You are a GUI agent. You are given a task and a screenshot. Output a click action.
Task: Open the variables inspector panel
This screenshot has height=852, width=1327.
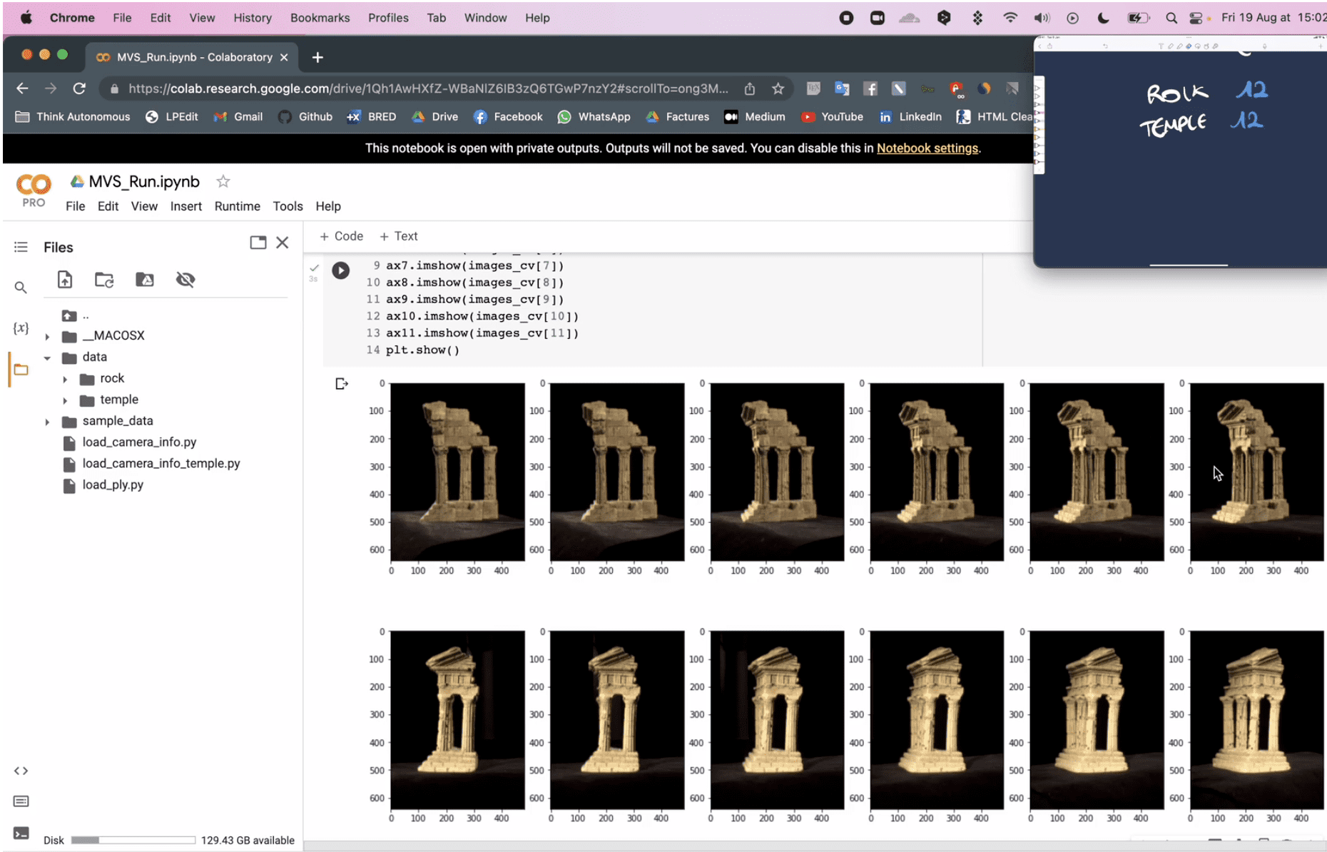(21, 328)
